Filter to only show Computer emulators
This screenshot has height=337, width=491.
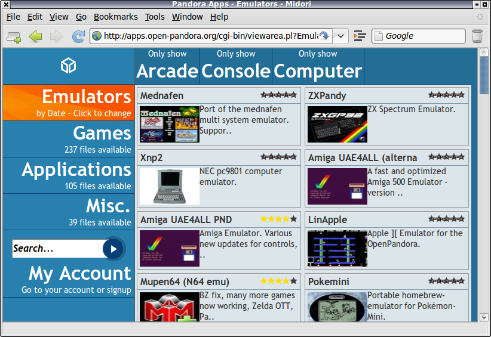click(318, 66)
